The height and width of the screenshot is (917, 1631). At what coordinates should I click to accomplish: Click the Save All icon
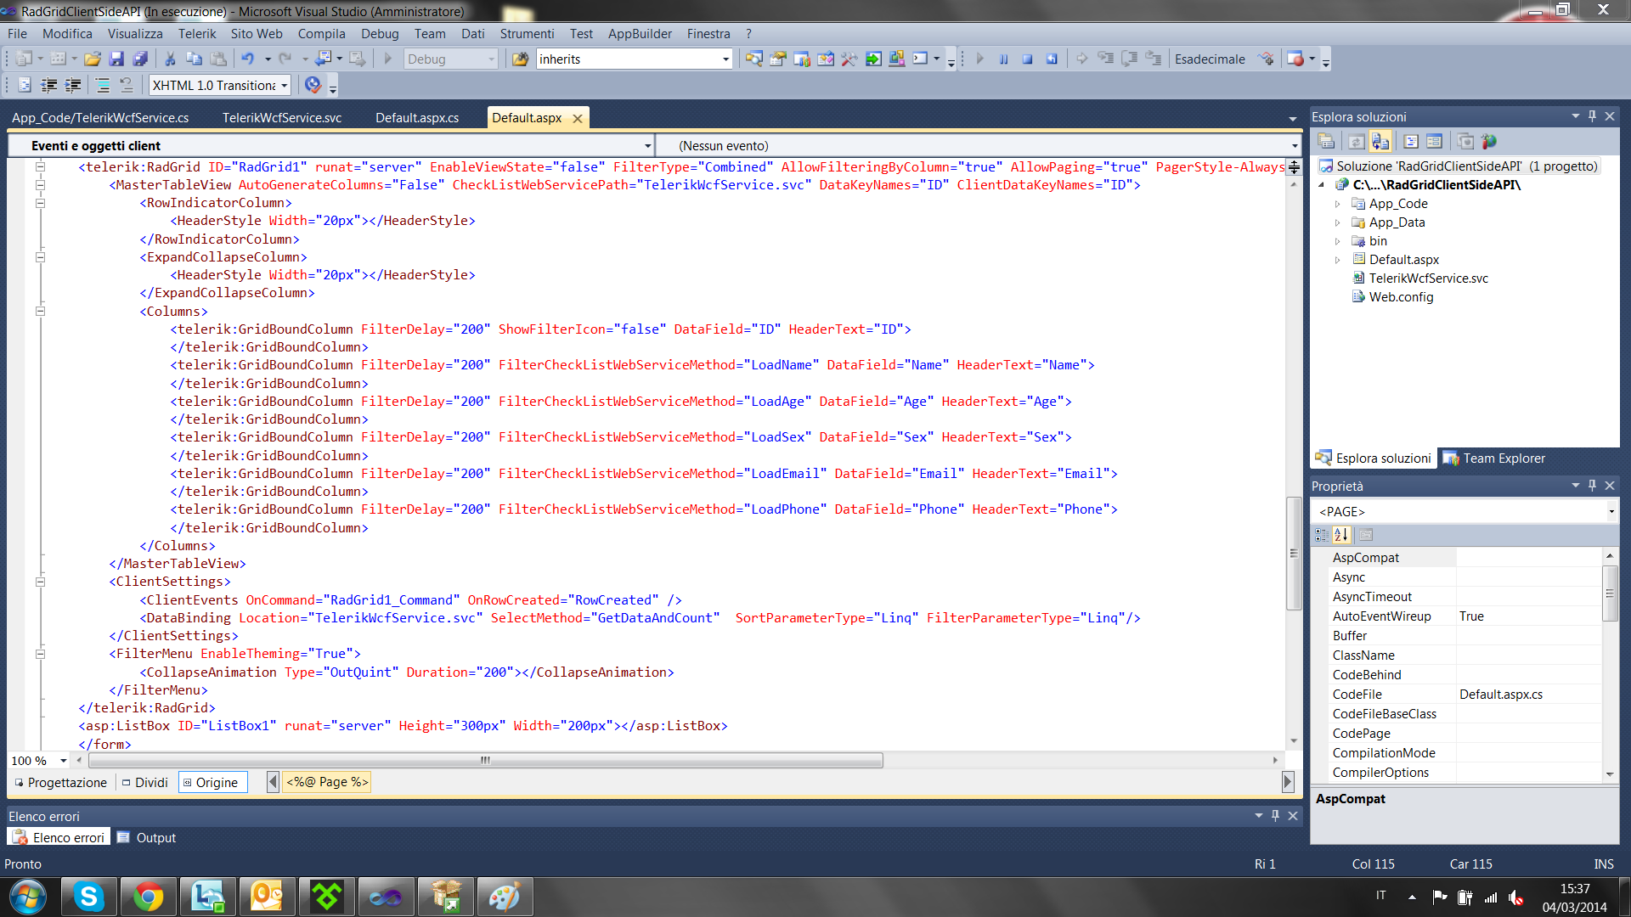click(x=140, y=59)
